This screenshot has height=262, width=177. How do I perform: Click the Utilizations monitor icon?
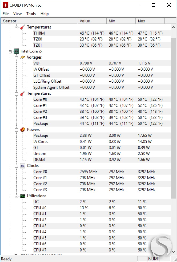point(23,196)
